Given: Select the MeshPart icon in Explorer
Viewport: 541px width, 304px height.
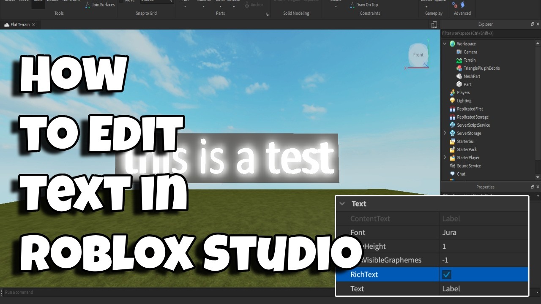Looking at the screenshot, I should [459, 76].
